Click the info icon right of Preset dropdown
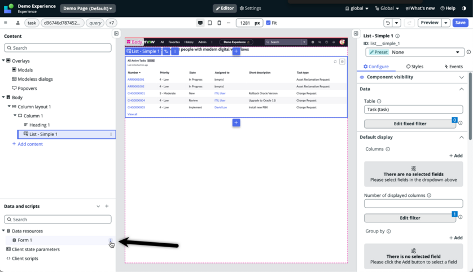The image size is (473, 272). 468,52
